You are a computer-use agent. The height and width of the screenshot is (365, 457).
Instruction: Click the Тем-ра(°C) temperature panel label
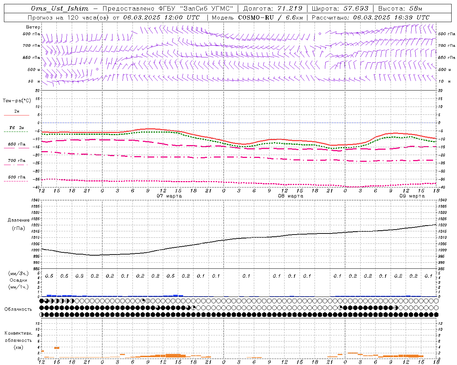tap(17, 101)
